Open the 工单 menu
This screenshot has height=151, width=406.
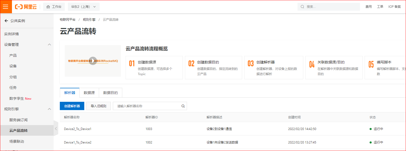380,7
